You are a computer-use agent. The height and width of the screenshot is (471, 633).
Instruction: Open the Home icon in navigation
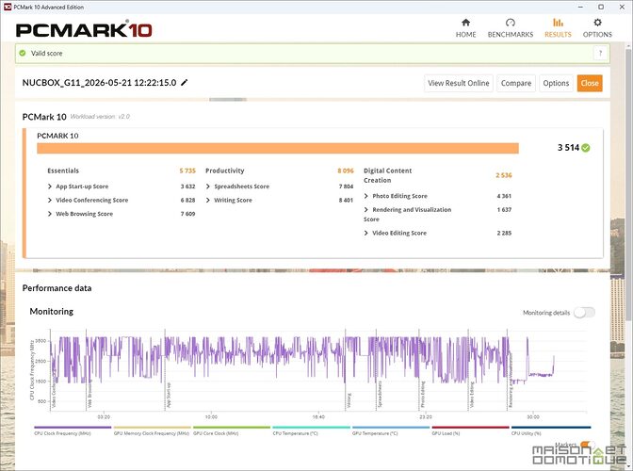[465, 23]
